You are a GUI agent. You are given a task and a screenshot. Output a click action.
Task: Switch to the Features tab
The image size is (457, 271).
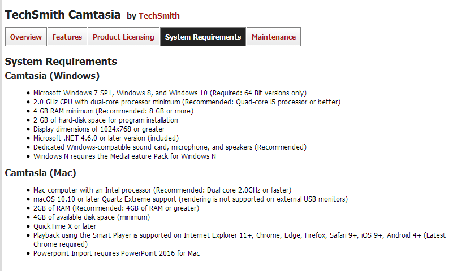pyautogui.click(x=67, y=37)
